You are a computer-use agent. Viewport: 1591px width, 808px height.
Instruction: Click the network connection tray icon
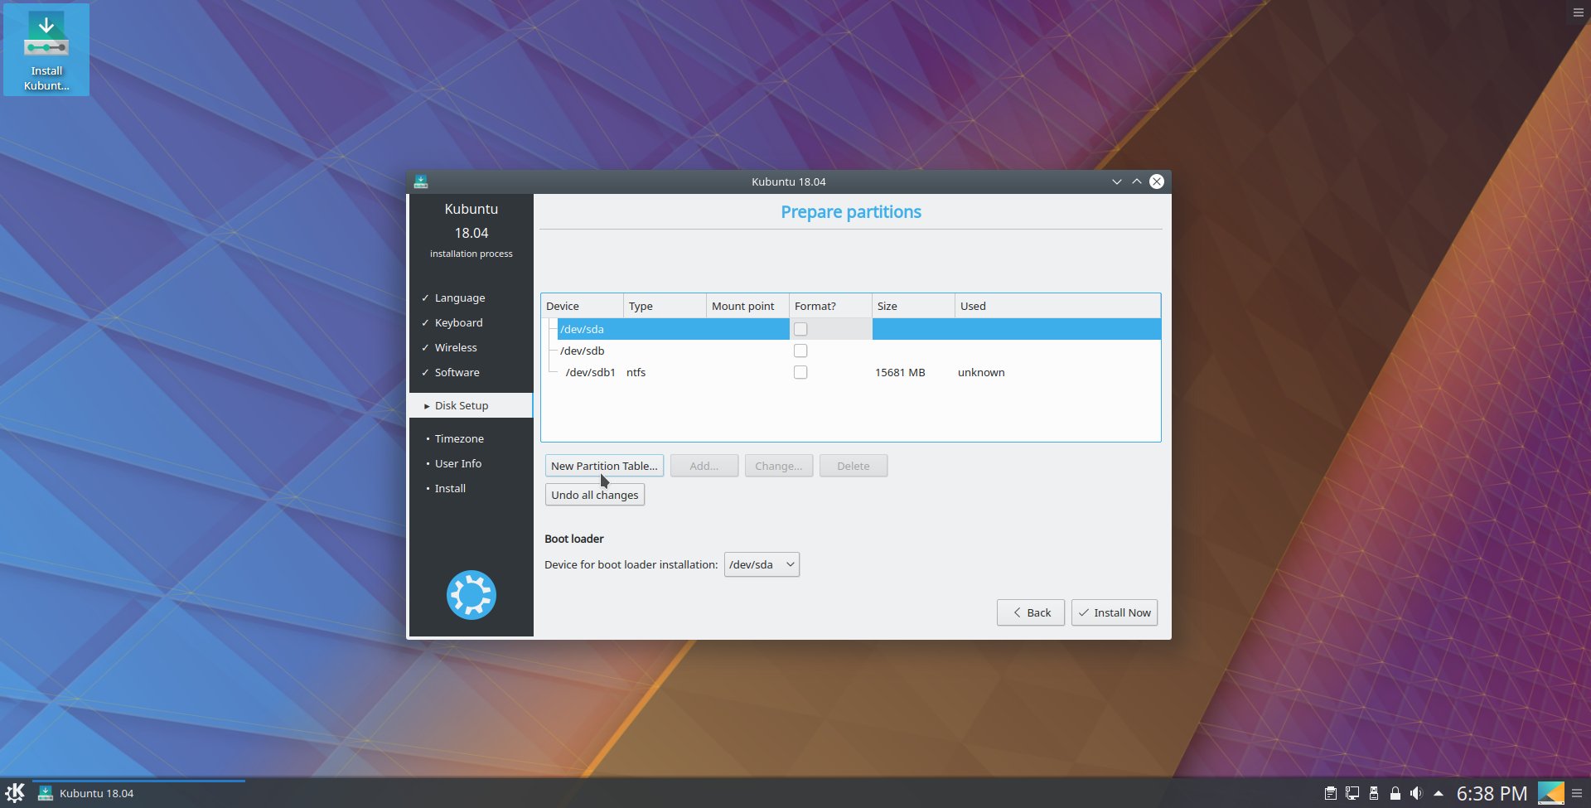point(1352,793)
